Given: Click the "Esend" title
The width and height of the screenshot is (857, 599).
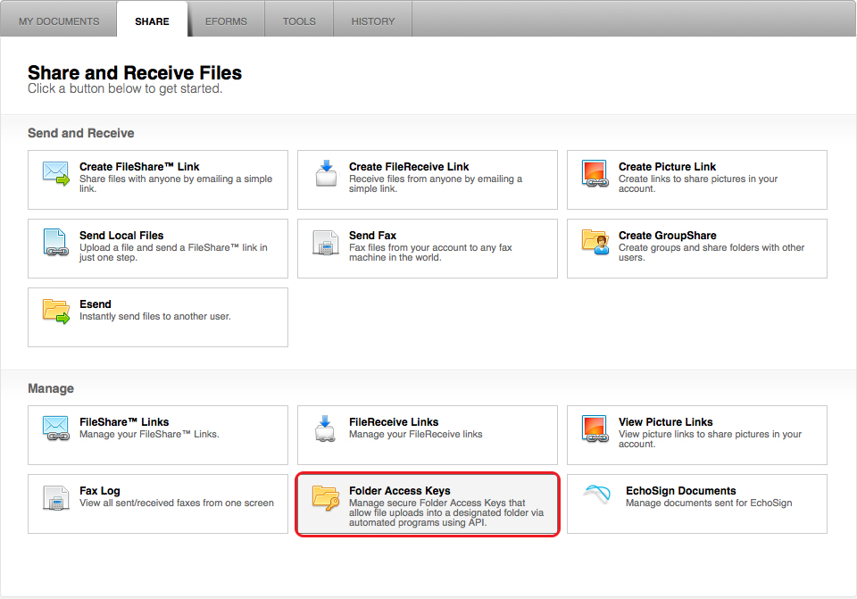Looking at the screenshot, I should (96, 304).
